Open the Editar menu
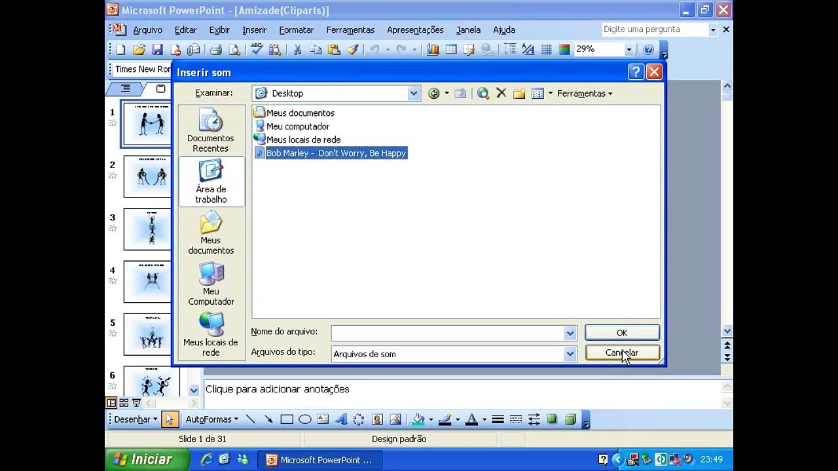This screenshot has height=471, width=838. (x=185, y=30)
